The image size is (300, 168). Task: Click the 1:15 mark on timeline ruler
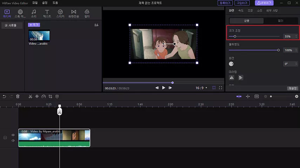(109, 104)
